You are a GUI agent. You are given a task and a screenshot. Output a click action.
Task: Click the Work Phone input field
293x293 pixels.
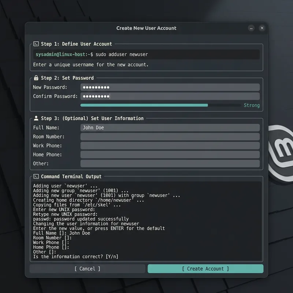[x=170, y=145]
